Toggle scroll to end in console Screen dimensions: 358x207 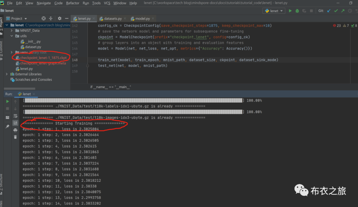(x=15, y=123)
